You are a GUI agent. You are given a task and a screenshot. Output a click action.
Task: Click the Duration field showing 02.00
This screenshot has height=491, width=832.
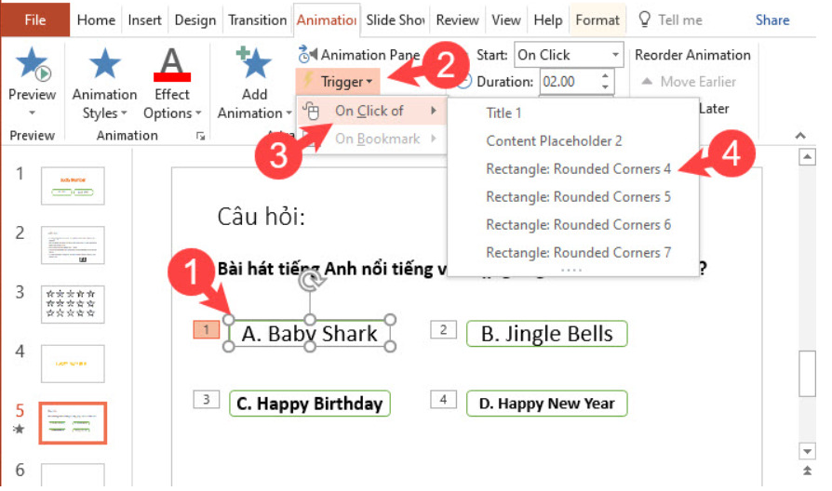click(x=577, y=82)
